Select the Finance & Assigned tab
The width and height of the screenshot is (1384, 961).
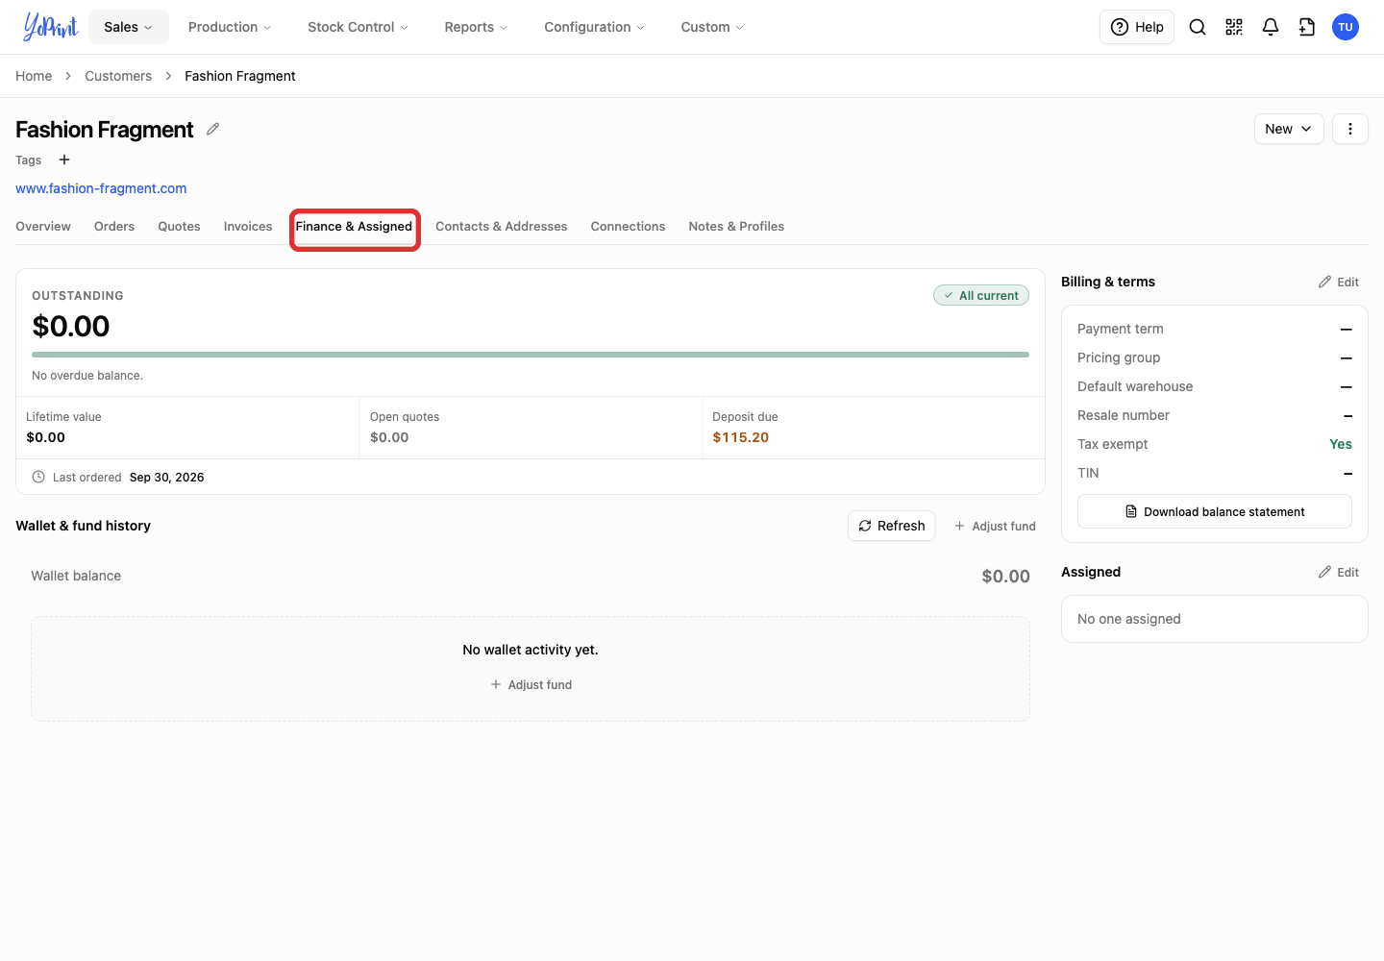pyautogui.click(x=354, y=227)
